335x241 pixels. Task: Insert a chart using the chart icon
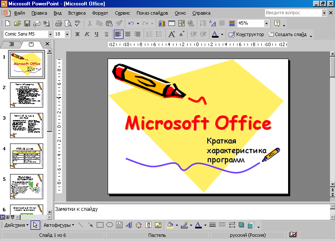coord(162,23)
